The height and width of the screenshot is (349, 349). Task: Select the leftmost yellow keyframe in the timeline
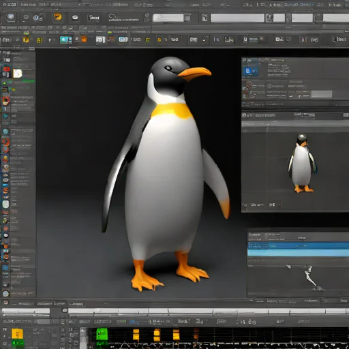pyautogui.click(x=136, y=334)
